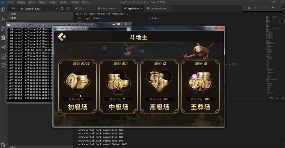Pause the debugger from the debug toolbar
The width and height of the screenshot is (285, 148).
click(249, 8)
